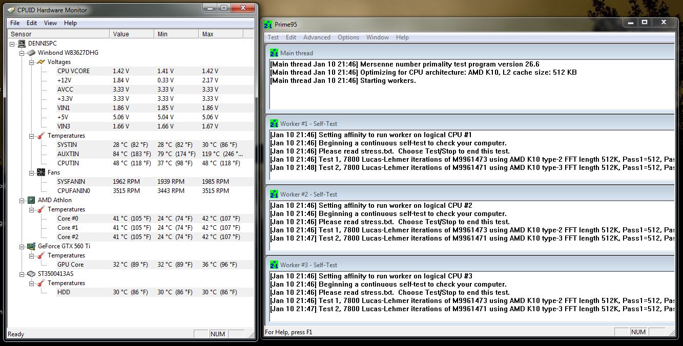Open the Test menu in Prime95
The image size is (683, 346).
pos(273,37)
